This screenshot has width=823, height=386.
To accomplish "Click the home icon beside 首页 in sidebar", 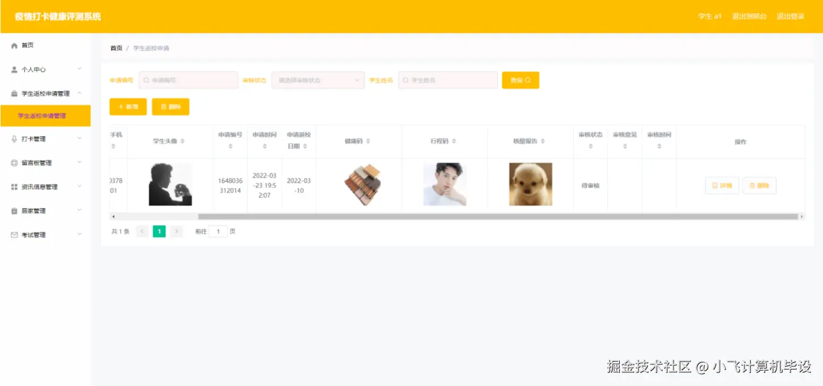I will click(x=14, y=45).
